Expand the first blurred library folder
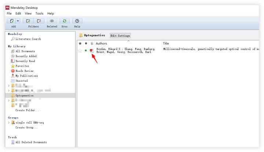This screenshot has height=152, width=264. point(9,86)
